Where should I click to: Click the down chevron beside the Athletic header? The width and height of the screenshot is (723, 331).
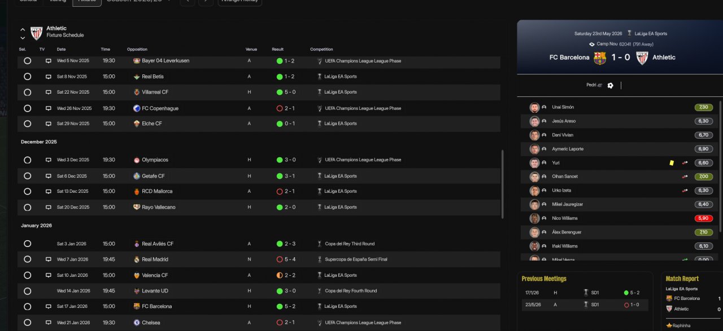pos(23,38)
